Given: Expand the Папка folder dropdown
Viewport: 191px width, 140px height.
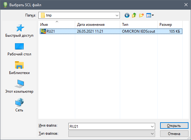Looking at the screenshot, I should pyautogui.click(x=117, y=15).
